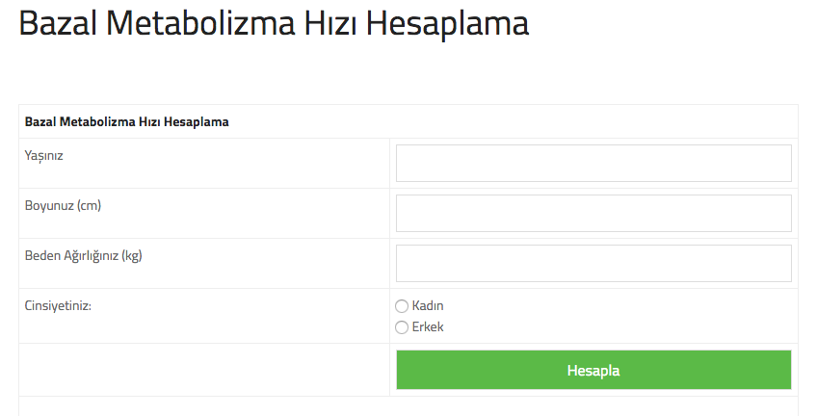Click the bold table header "Bazal Metabolizma Hızı Hesaplama"
This screenshot has height=416, width=817.
point(126,122)
